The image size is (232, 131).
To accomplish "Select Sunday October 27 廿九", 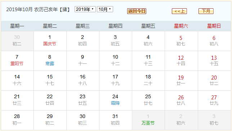I will 214,100.
